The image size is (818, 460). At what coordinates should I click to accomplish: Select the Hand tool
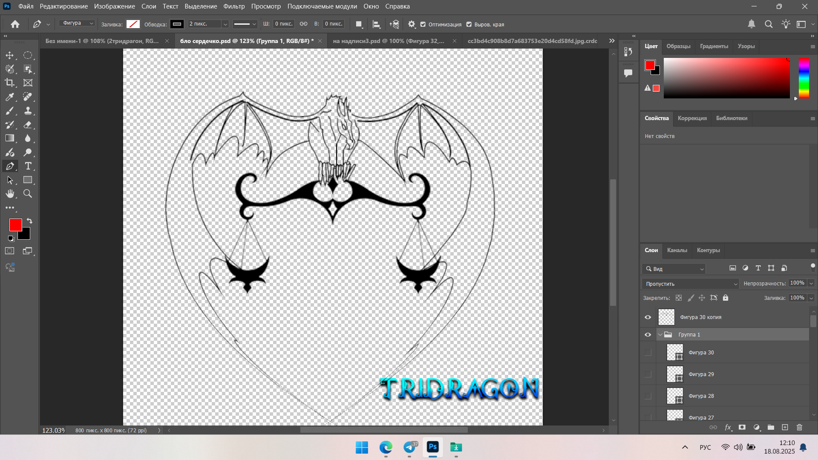[x=9, y=194]
